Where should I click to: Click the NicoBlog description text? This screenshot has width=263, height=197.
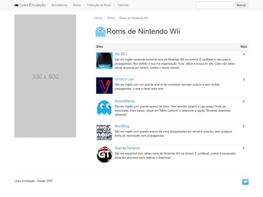click(173, 133)
